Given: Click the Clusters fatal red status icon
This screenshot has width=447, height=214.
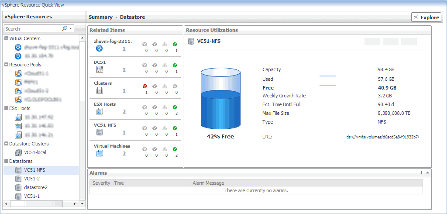Looking at the screenshot, I should pos(144,86).
